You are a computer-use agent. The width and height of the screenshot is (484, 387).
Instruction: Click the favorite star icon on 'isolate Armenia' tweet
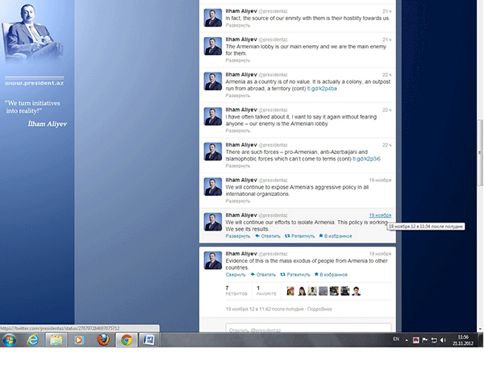(321, 235)
